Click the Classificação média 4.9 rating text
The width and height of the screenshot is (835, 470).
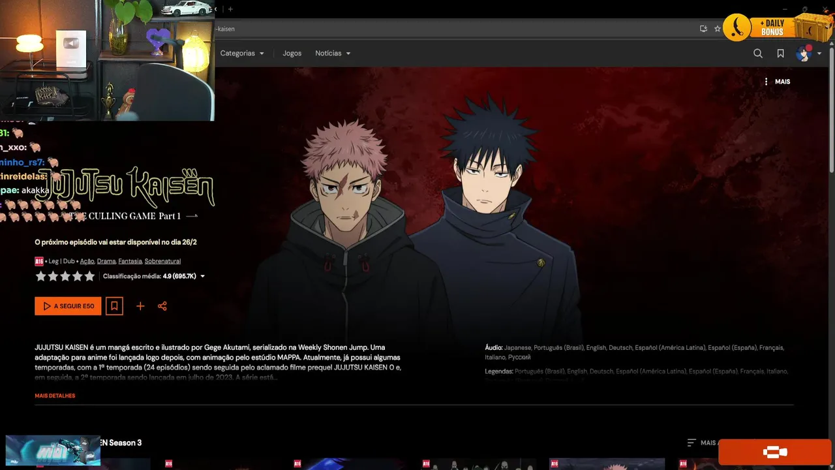point(149,277)
